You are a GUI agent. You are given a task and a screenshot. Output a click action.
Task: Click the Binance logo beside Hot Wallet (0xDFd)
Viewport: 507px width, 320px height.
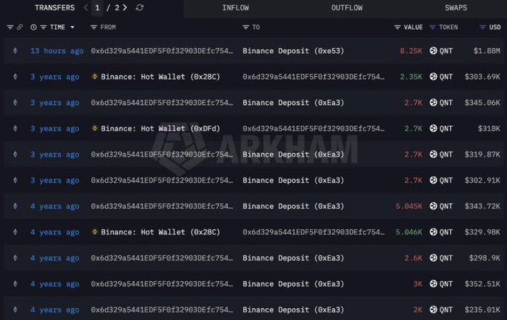pos(95,128)
